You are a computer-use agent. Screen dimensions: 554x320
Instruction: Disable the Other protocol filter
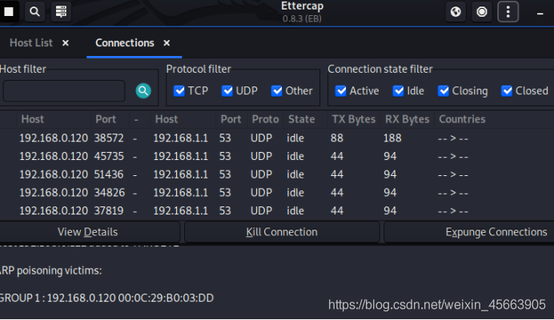pos(276,90)
